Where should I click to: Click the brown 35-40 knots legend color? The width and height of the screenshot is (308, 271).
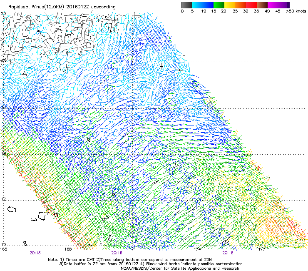pyautogui.click(x=262, y=5)
